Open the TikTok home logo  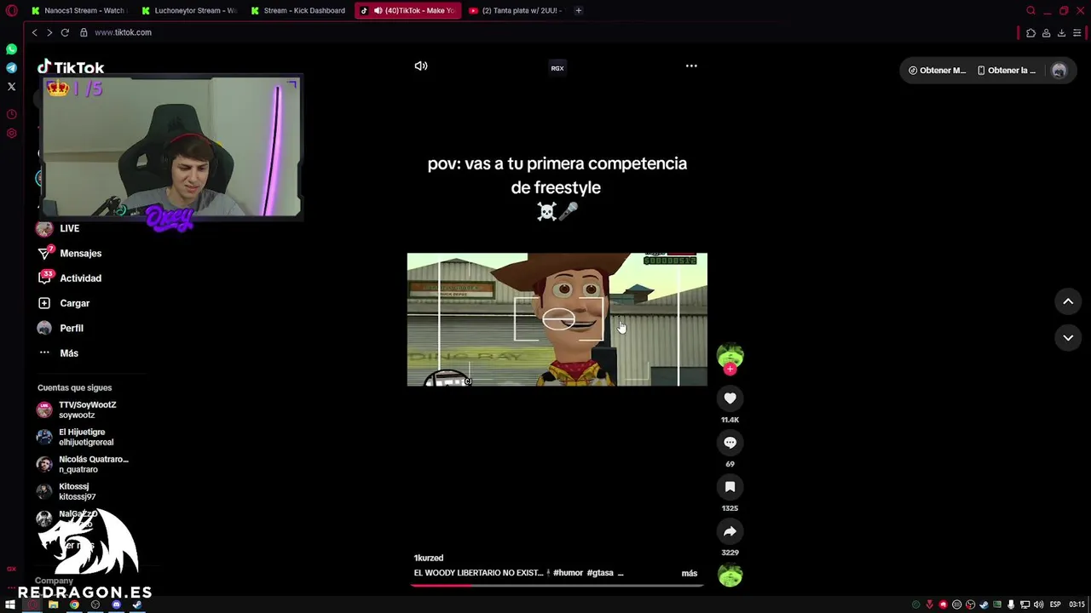(71, 67)
